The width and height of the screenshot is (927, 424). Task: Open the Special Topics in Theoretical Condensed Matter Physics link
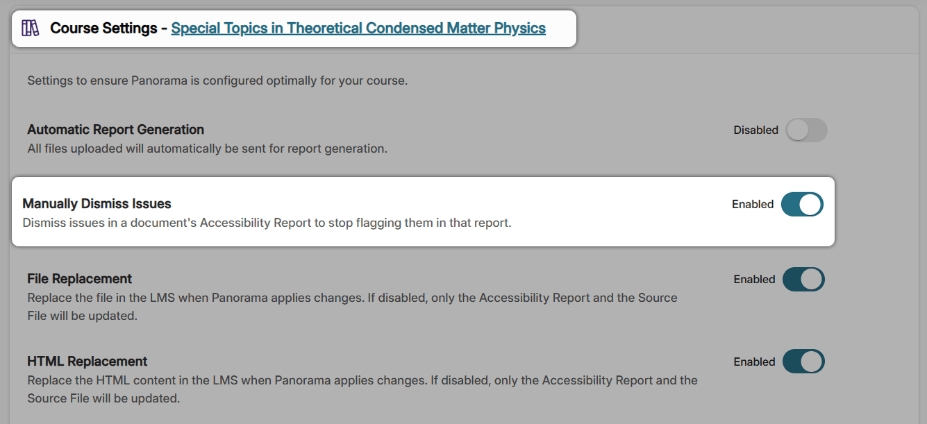[x=359, y=28]
